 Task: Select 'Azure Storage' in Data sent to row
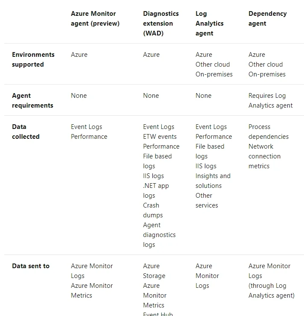(154, 271)
